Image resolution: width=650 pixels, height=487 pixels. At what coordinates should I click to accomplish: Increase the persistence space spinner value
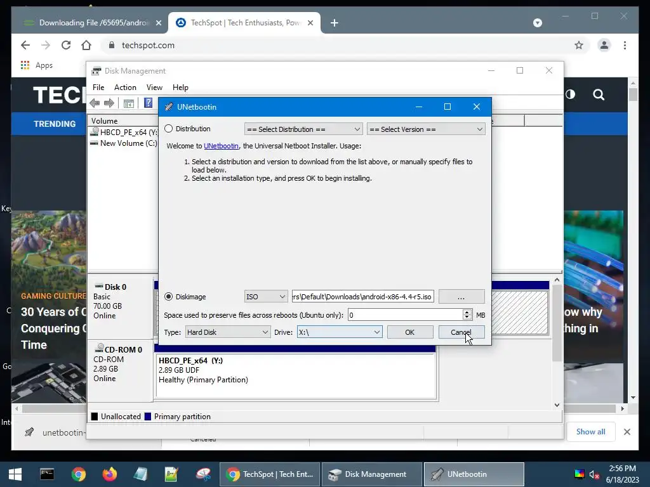click(467, 312)
